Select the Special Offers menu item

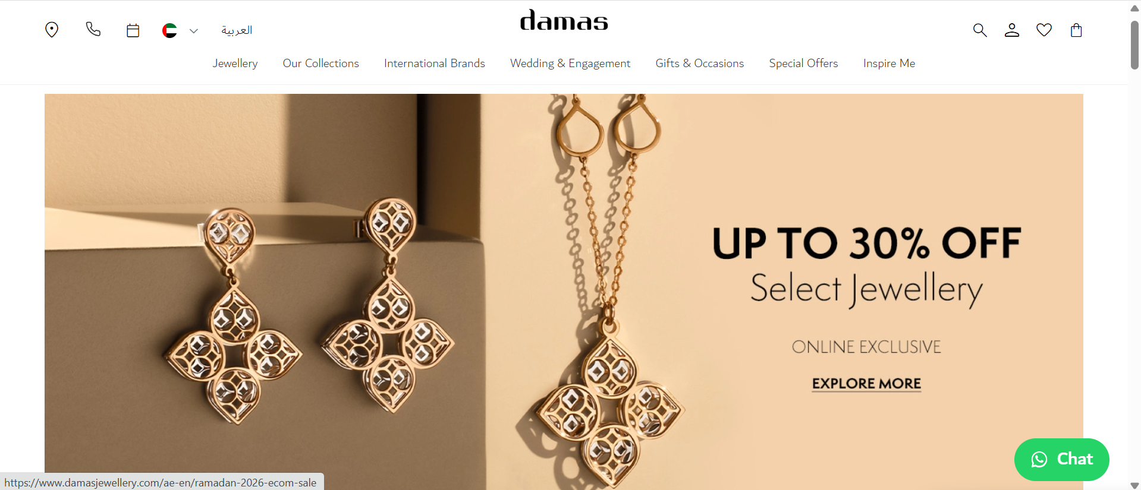[803, 63]
